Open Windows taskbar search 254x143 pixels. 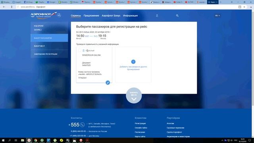10,140
